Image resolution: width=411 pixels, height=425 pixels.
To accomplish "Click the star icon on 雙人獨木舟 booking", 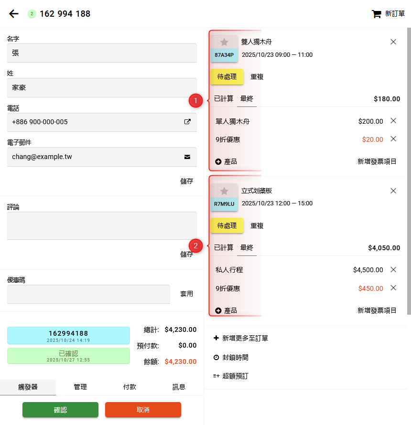I will [224, 42].
